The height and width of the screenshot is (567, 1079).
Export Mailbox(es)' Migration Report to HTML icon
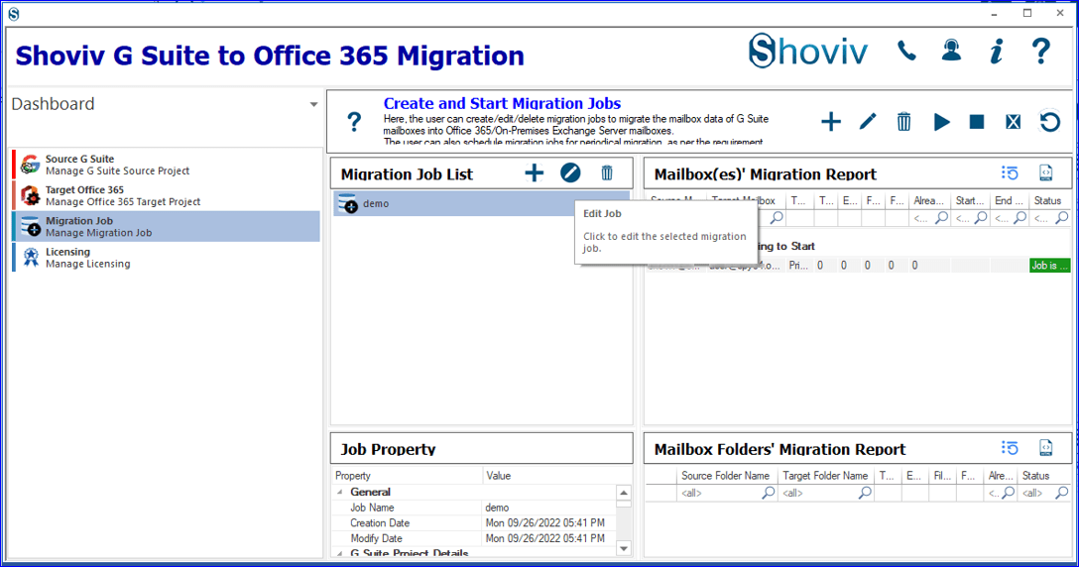pos(1046,172)
